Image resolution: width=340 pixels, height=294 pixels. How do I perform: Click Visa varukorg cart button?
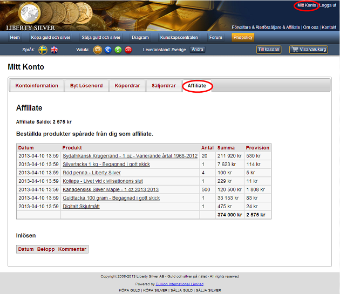pos(309,50)
